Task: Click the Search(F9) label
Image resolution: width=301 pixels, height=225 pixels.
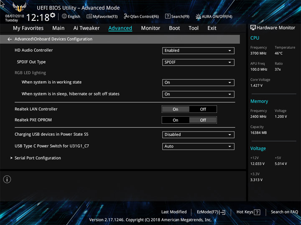Action: (x=180, y=17)
